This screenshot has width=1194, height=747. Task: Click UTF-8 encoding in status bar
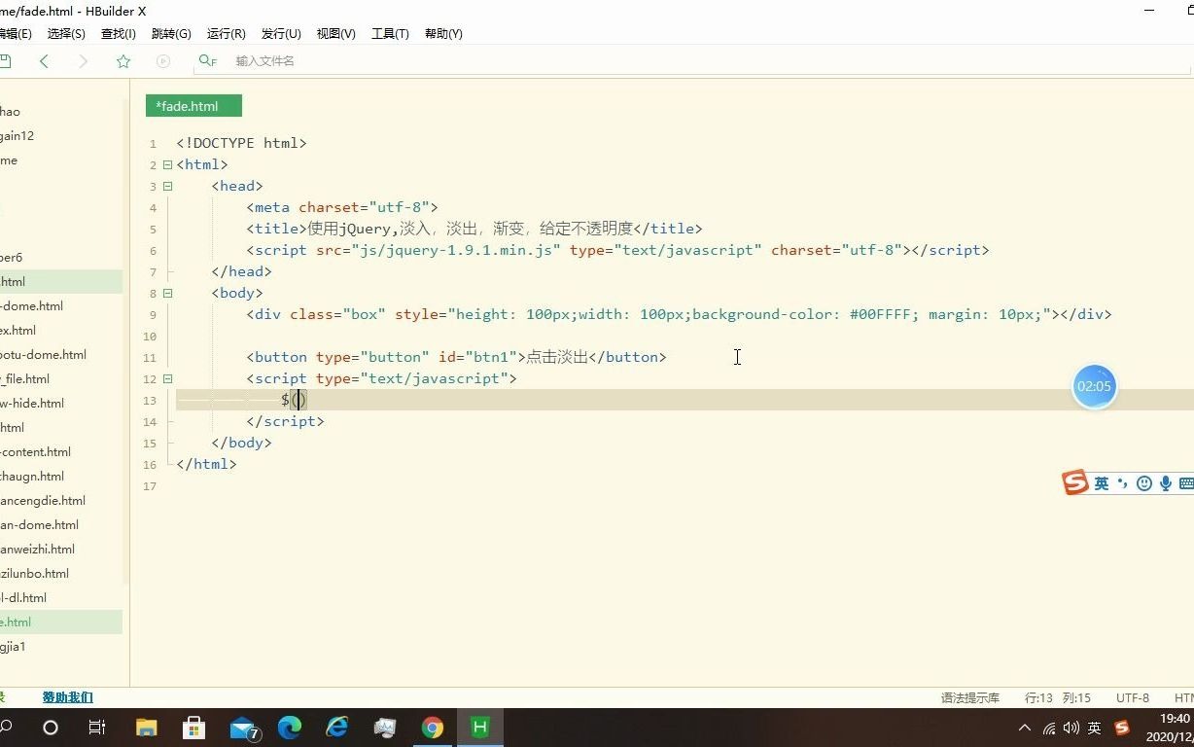pyautogui.click(x=1131, y=696)
